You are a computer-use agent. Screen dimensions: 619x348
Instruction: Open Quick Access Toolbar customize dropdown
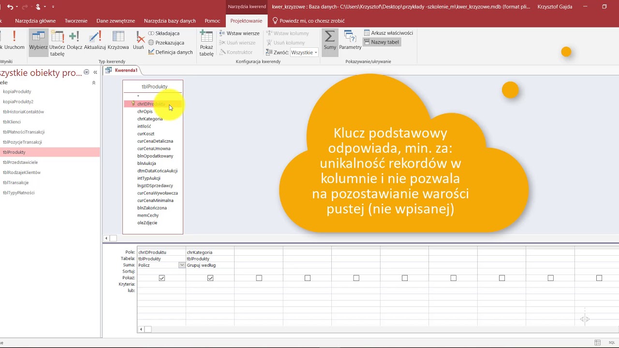click(53, 7)
